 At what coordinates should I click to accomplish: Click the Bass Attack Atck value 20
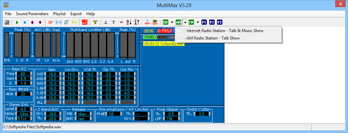pos(23,94)
